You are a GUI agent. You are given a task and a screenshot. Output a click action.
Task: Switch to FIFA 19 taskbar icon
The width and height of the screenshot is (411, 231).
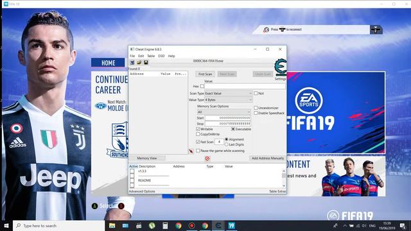click(231, 225)
